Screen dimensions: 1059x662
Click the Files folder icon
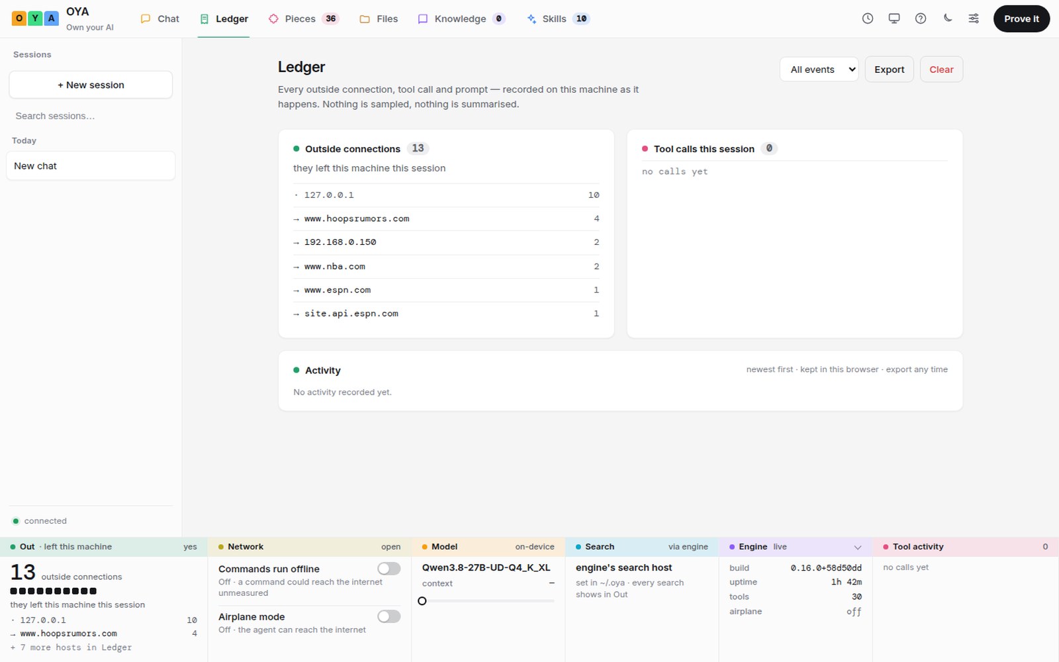click(x=365, y=19)
